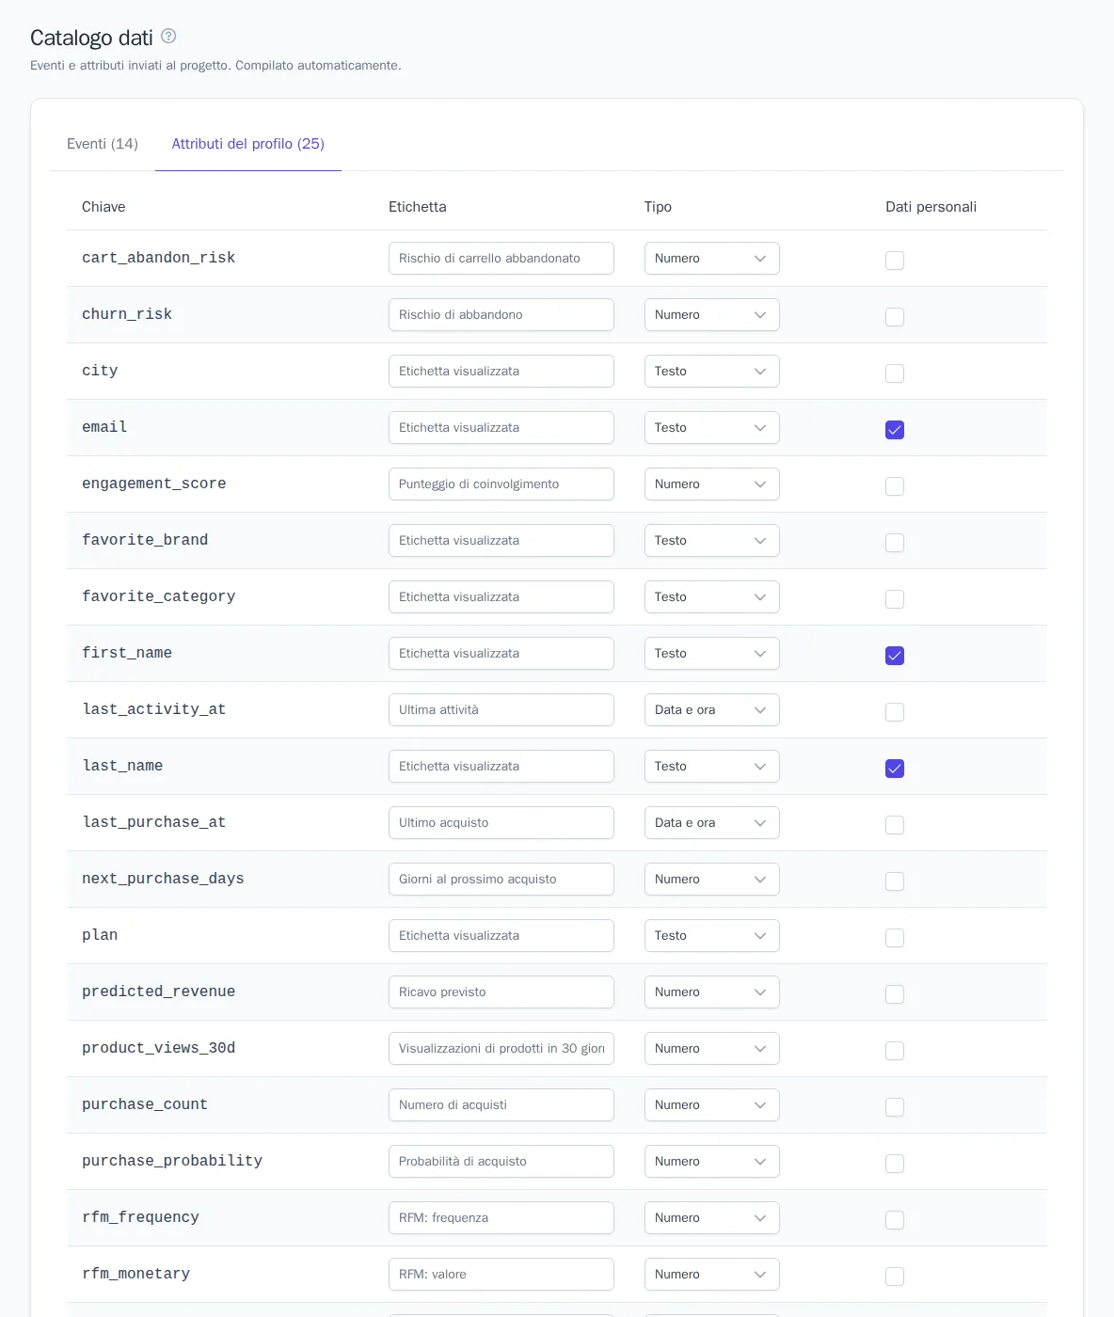Enable personal data checkbox for city
Viewport: 1114px width, 1317px height.
point(895,373)
